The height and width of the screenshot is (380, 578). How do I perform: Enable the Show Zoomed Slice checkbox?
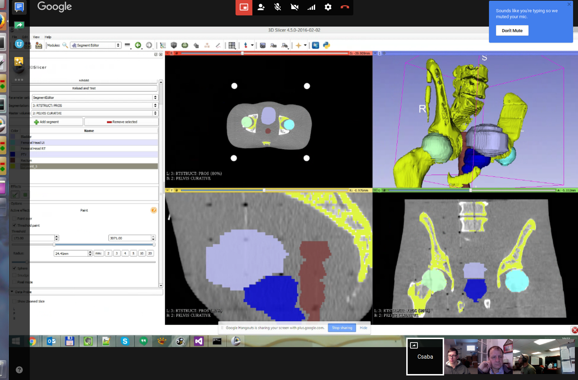point(14,301)
